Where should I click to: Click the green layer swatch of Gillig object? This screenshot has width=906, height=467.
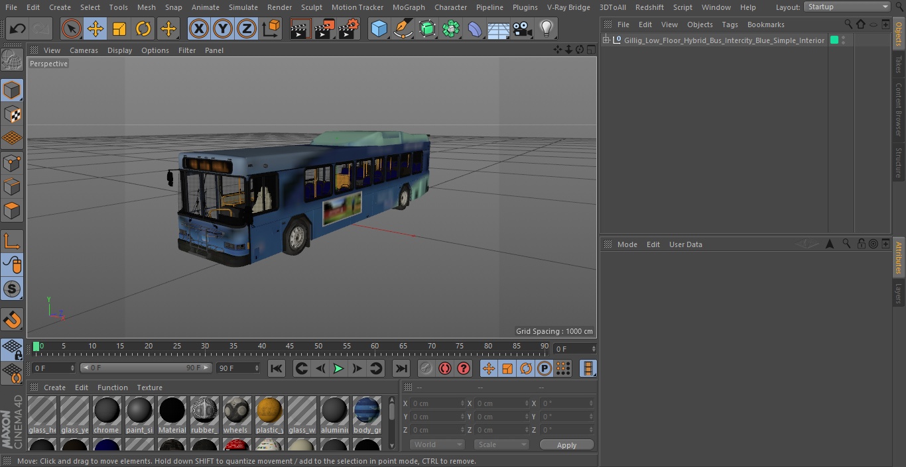tap(834, 40)
